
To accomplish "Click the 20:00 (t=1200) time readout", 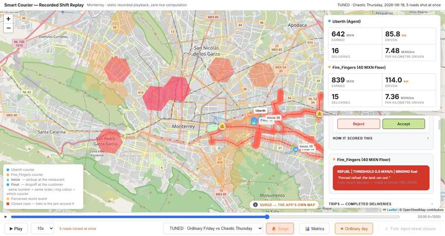I will tap(429, 217).
